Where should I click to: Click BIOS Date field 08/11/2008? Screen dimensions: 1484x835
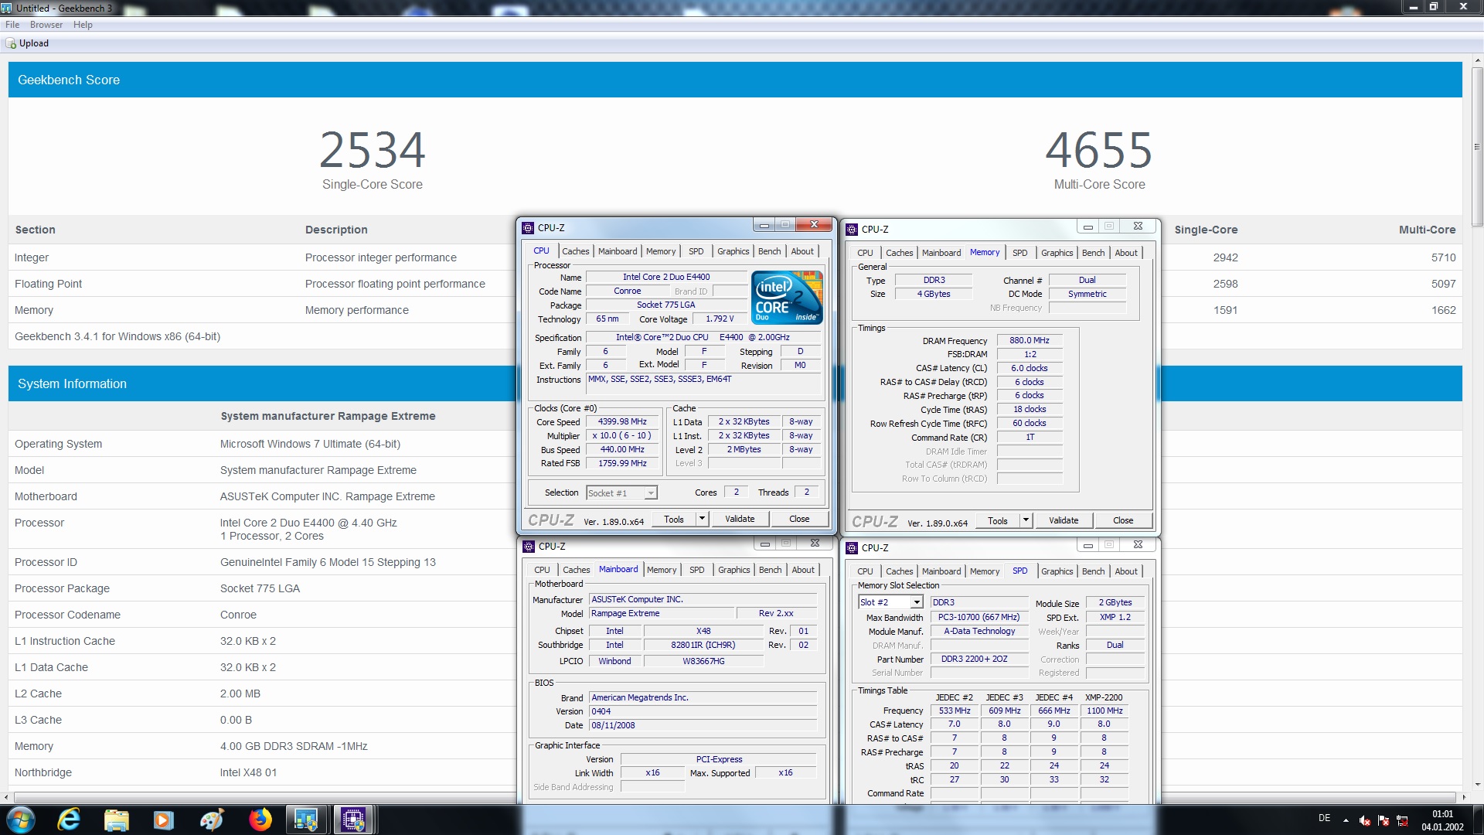click(703, 725)
